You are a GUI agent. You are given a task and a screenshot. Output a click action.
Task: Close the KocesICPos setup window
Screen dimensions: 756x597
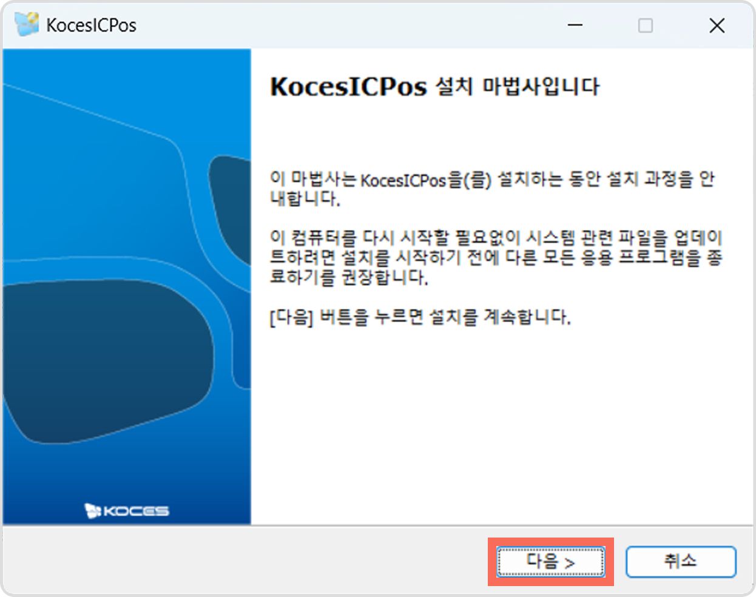[x=717, y=25]
